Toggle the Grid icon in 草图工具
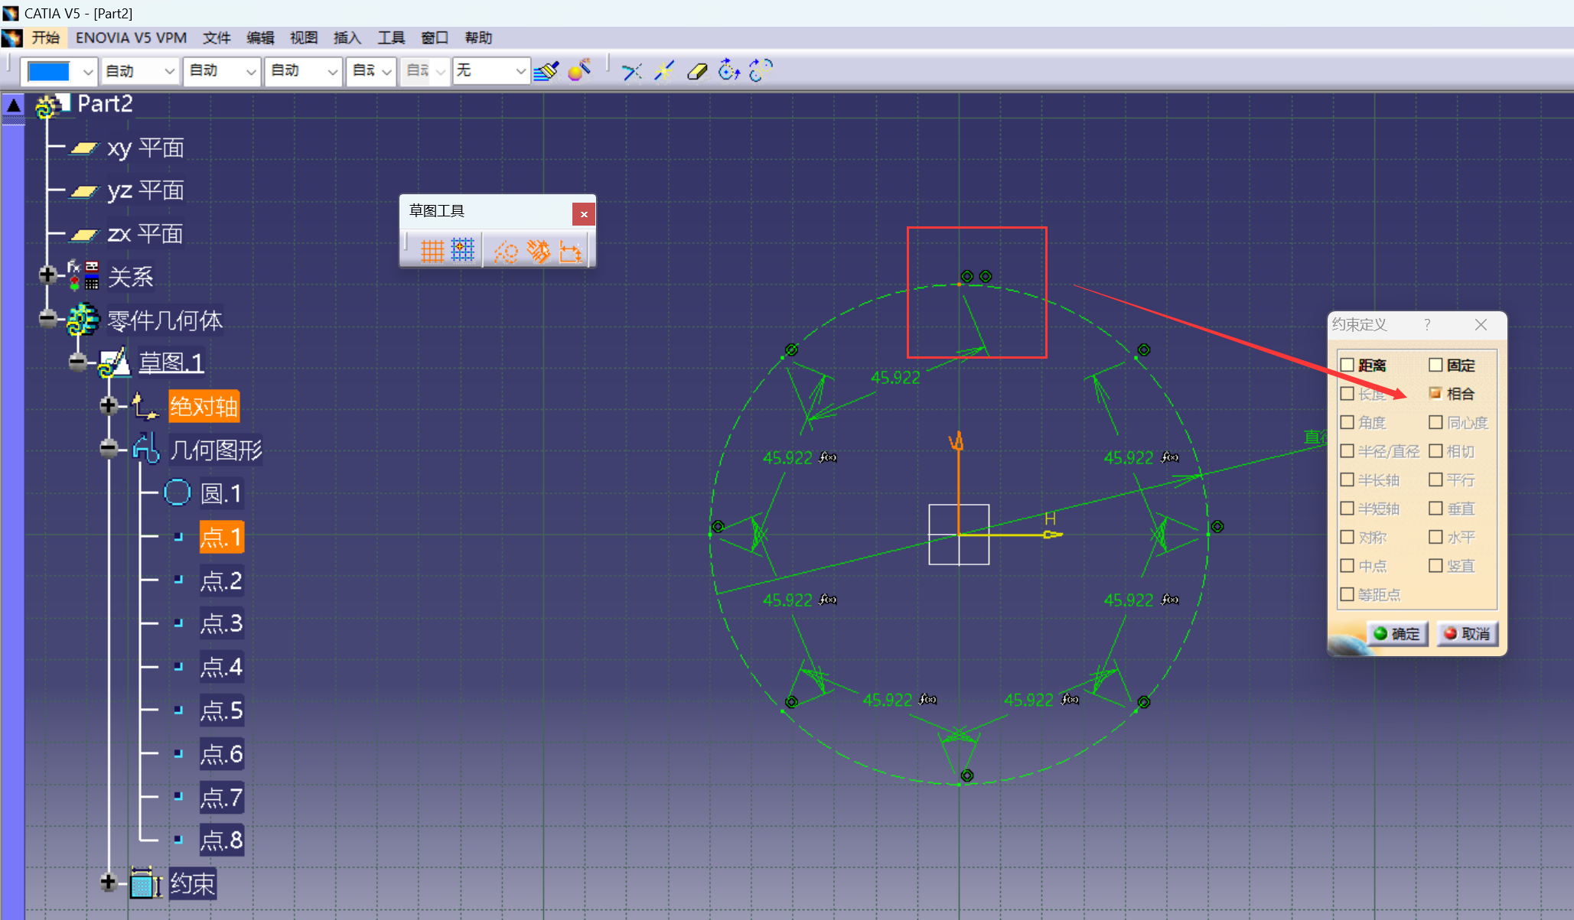The image size is (1574, 920). pos(432,251)
